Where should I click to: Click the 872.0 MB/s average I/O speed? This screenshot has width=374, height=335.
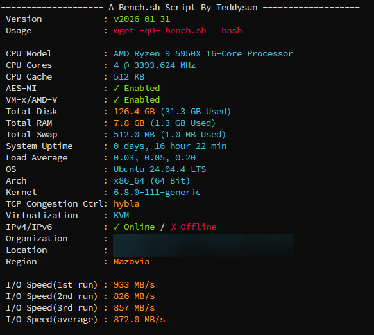[139, 320]
